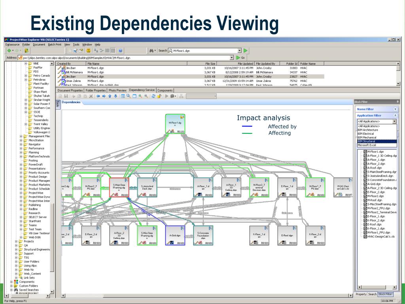This screenshot has width=405, height=304.
Task: Click the zoom out icon in Dependency toolbar
Action: 146,96
